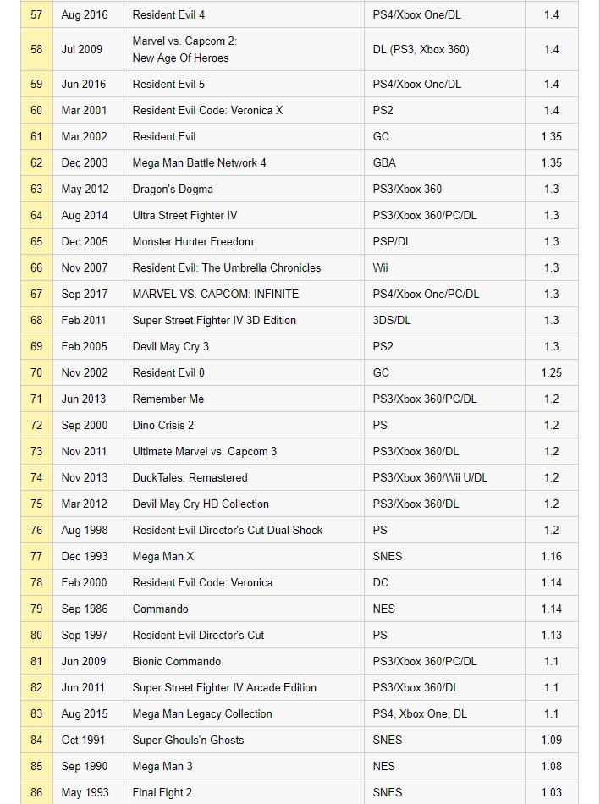Click 'Resident Evil Code: Veronica' row 78 title
The width and height of the screenshot is (600, 804).
click(202, 582)
